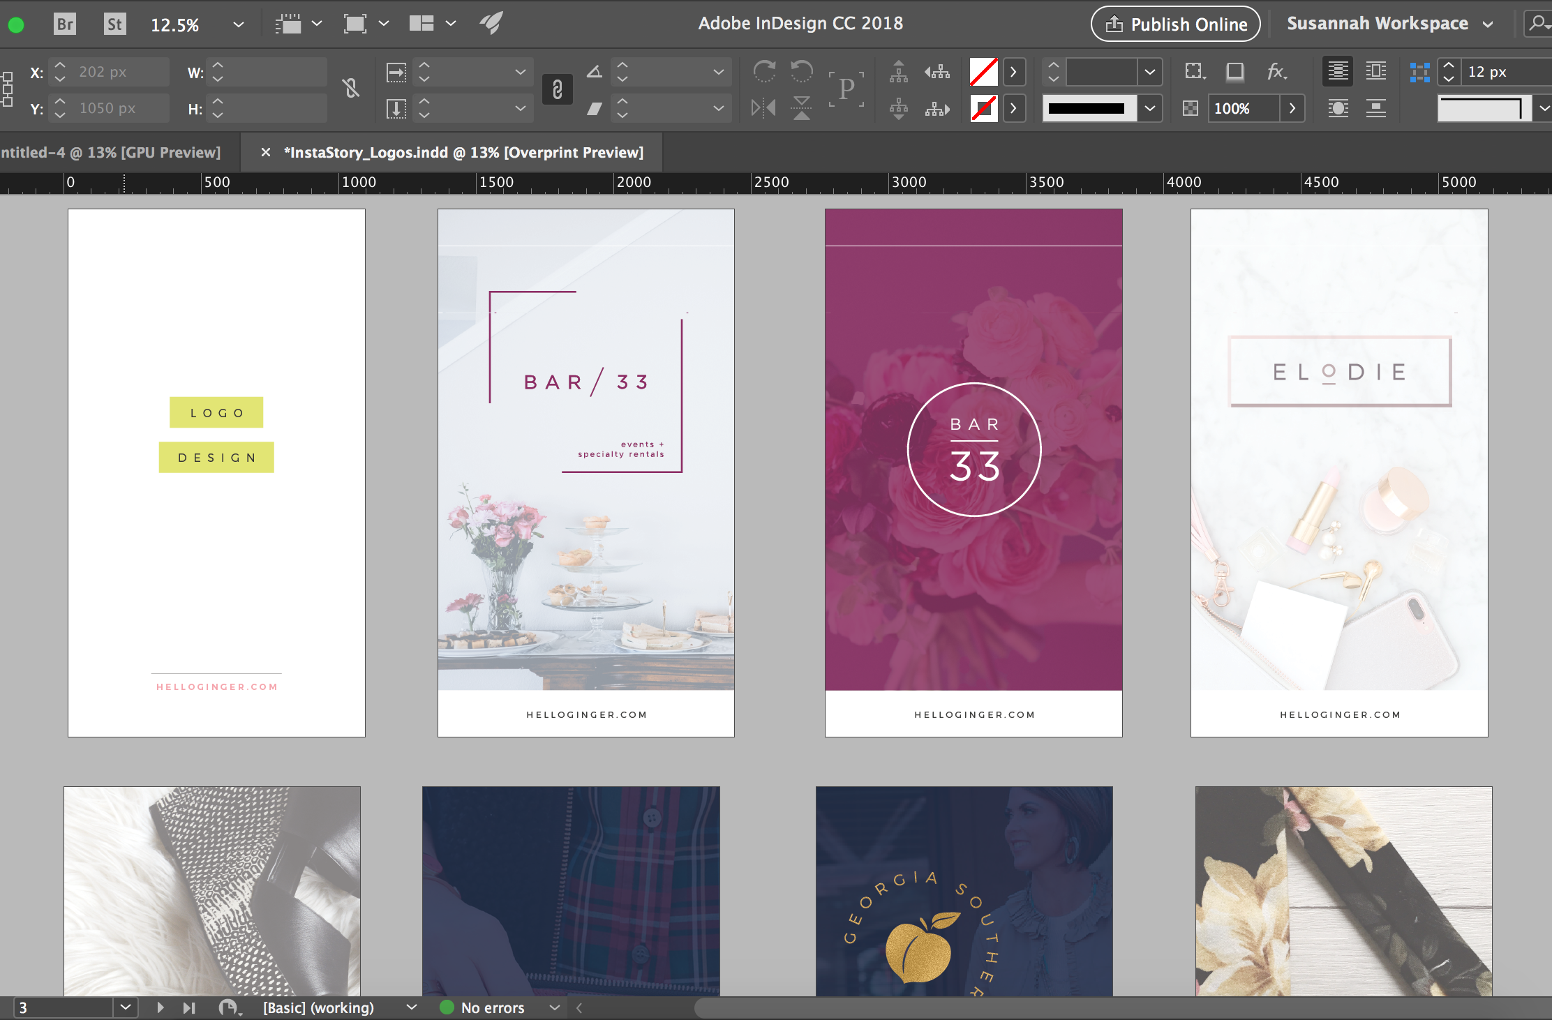Select the black stroke color swatch
Viewport: 1552px width, 1020px height.
pyautogui.click(x=1089, y=108)
